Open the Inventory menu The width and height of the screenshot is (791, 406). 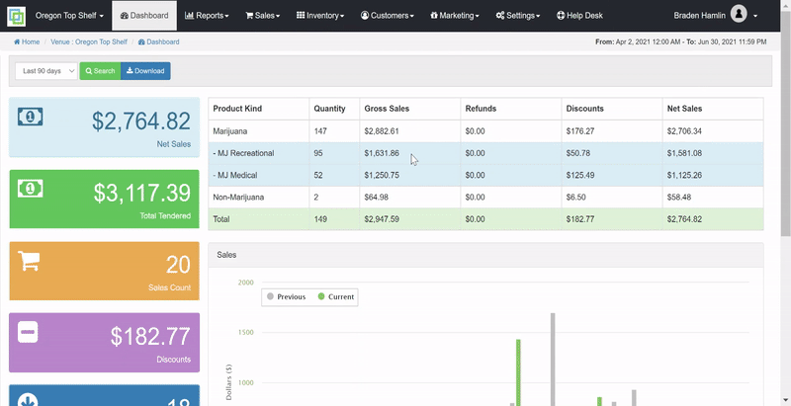[320, 16]
